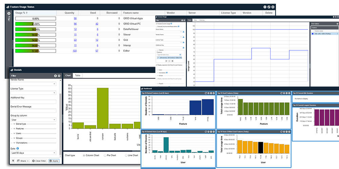The height and width of the screenshot is (169, 339).
Task: Click warning icon beside Server Name field
Action: pyautogui.click(x=183, y=31)
